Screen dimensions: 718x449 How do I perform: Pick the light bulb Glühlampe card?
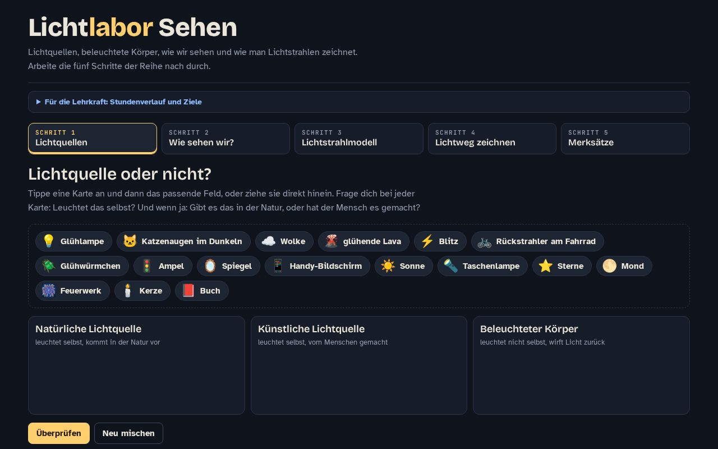click(x=73, y=241)
